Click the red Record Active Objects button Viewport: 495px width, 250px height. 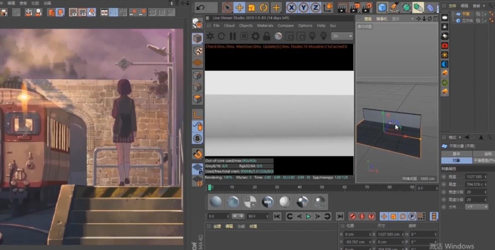352,216
